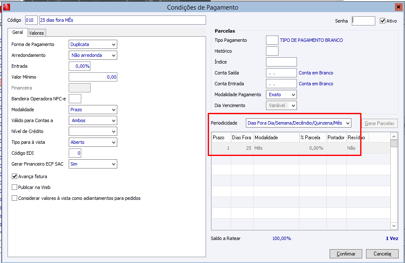This screenshot has width=405, height=263.
Task: Click the Senha input field
Action: click(x=363, y=20)
